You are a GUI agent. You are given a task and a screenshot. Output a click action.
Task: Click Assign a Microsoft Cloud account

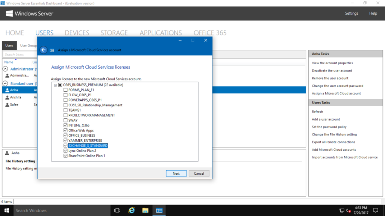336,94
